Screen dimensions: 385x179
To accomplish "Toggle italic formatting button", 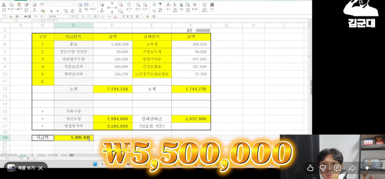I will [99, 16].
